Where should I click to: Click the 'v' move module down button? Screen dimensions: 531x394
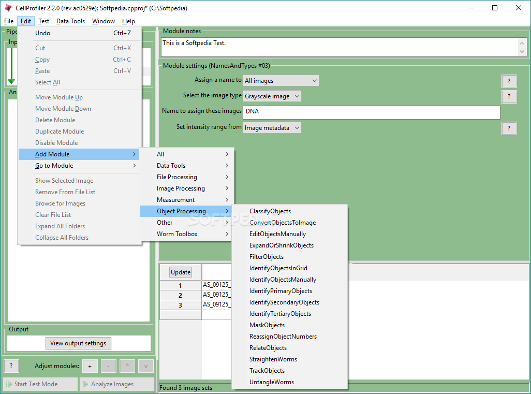(x=145, y=366)
